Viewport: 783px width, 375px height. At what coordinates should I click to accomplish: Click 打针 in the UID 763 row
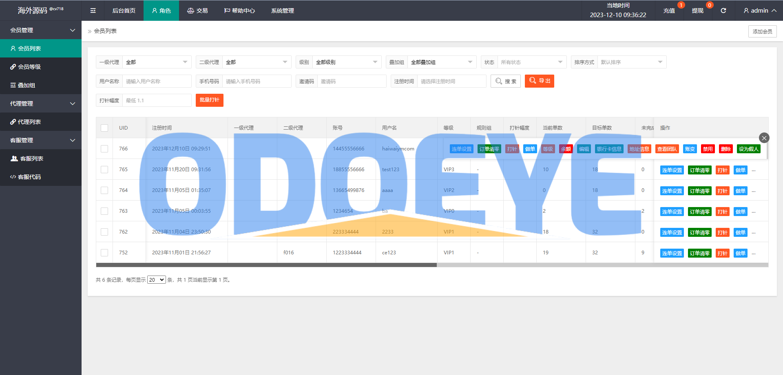tap(722, 212)
